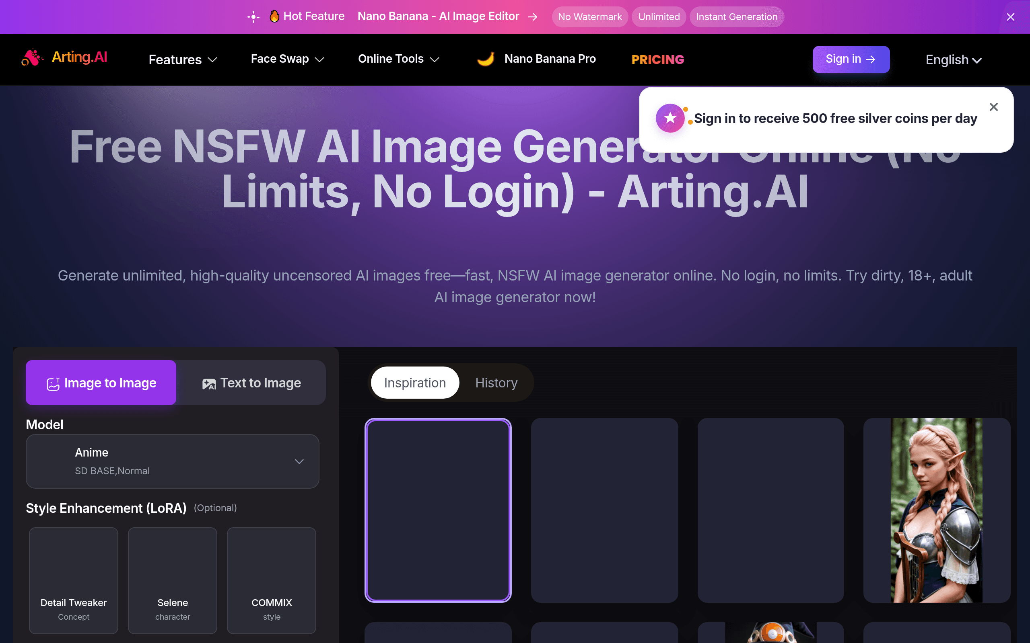Close the Hot Feature top banner
The image size is (1030, 643).
(1010, 16)
